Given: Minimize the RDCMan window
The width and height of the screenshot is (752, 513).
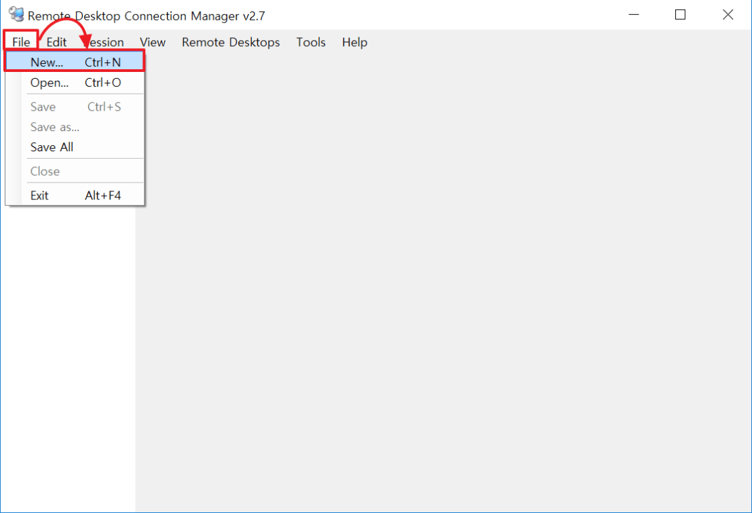Looking at the screenshot, I should pyautogui.click(x=633, y=14).
